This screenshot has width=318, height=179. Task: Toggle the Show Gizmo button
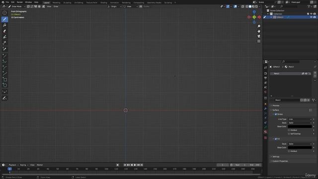click(228, 6)
